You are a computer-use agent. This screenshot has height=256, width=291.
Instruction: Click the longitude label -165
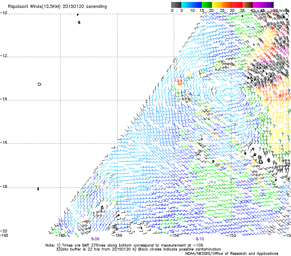tap(4, 236)
